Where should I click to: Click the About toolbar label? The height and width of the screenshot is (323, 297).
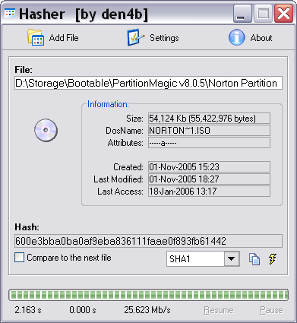coord(261,38)
